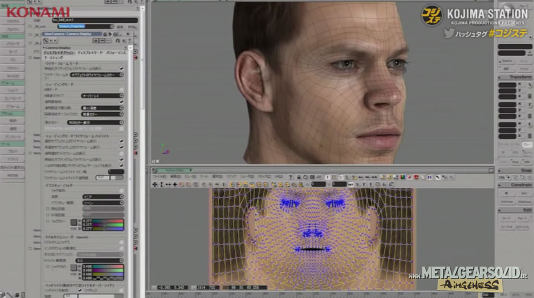Click the wireframe highlight line width field

click(x=116, y=172)
